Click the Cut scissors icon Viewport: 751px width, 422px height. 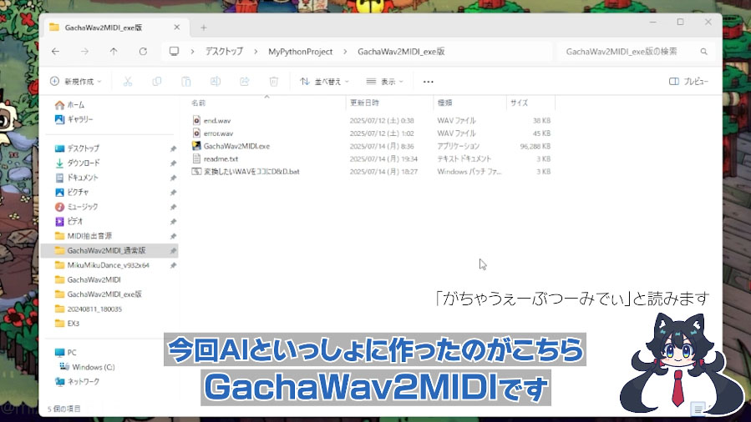[x=128, y=82]
